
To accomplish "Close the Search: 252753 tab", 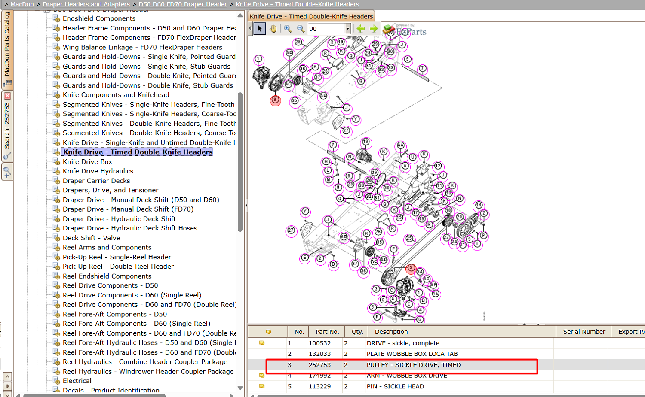I will [7, 96].
